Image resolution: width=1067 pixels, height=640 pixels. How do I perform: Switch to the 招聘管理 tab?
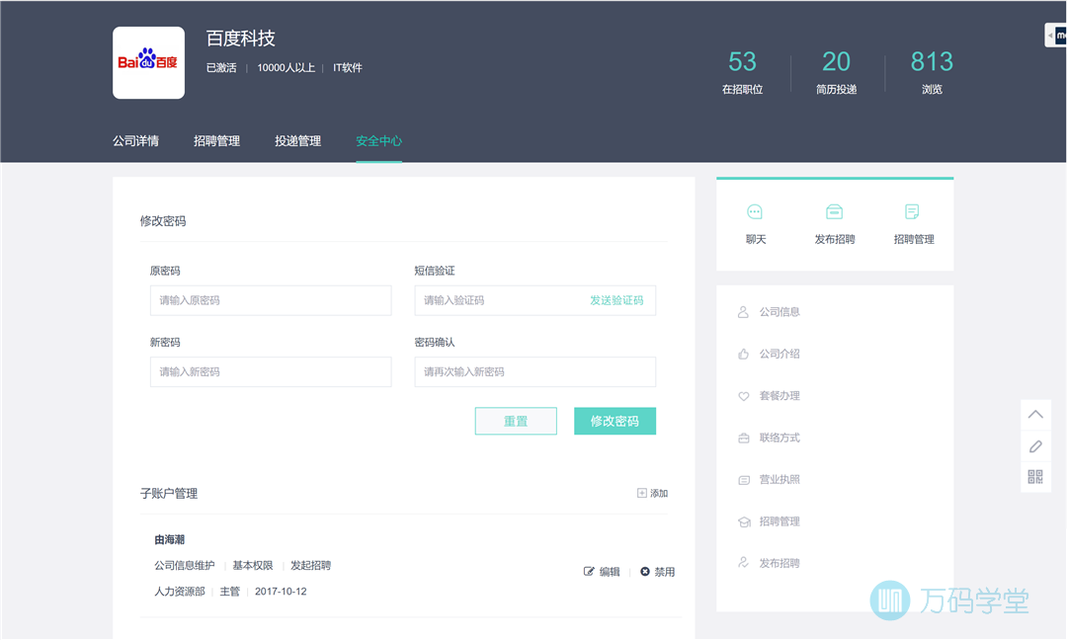[x=217, y=141]
